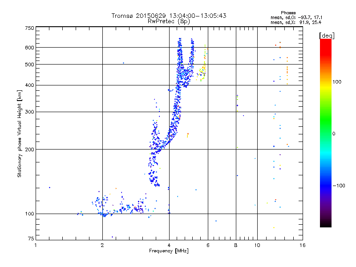Click the '8' frequency tick label
Image resolution: width=356 pixels, height=267 pixels.
(236, 245)
